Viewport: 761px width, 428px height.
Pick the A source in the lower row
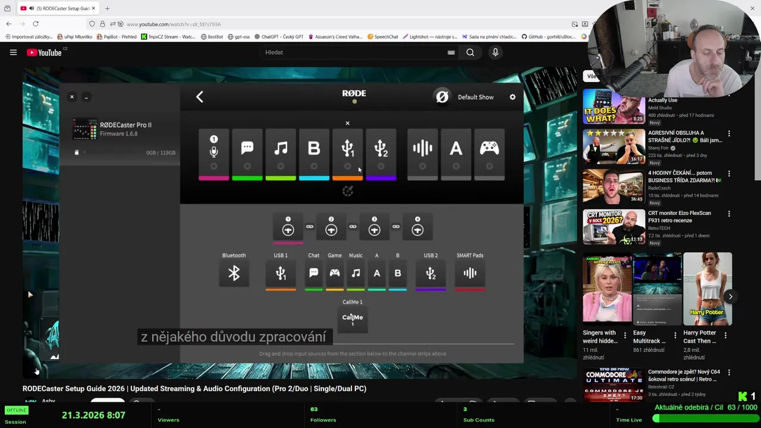tap(376, 274)
